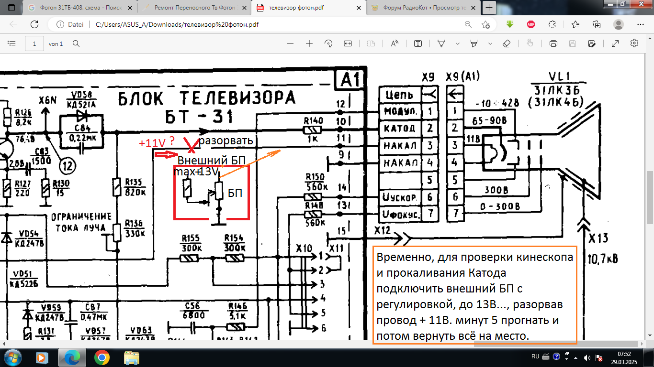Zoom in using the plus icon
This screenshot has height=367, width=654.
[309, 43]
